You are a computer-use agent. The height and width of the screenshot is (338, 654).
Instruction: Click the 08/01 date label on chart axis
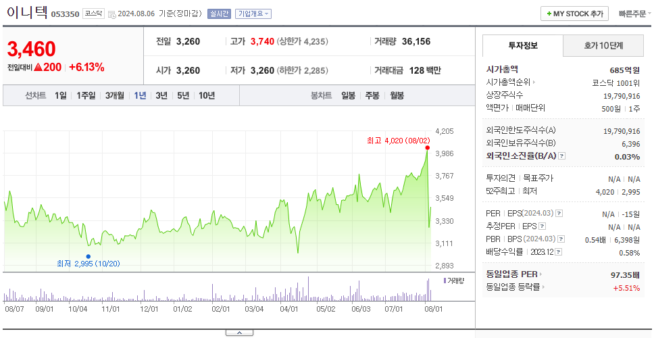tap(433, 309)
